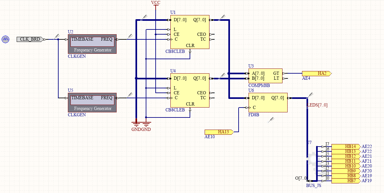Image resolution: width=384 pixels, height=193 pixels.
Task: Select the HA2 output port
Action: 316,74
